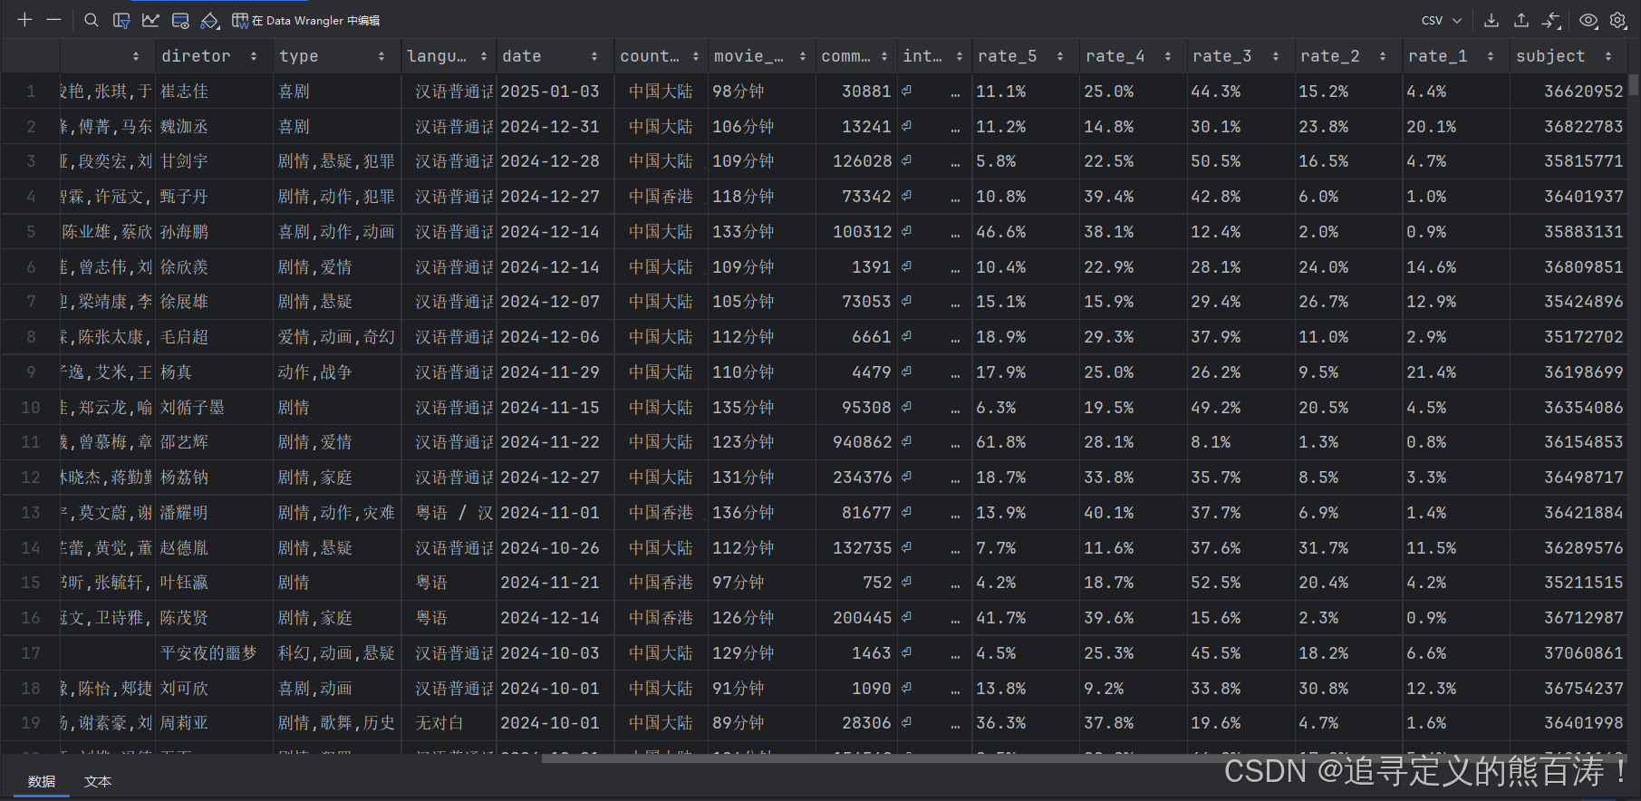Open intro cell link icon in row 19
Screen dimensions: 1641x801
(906, 722)
